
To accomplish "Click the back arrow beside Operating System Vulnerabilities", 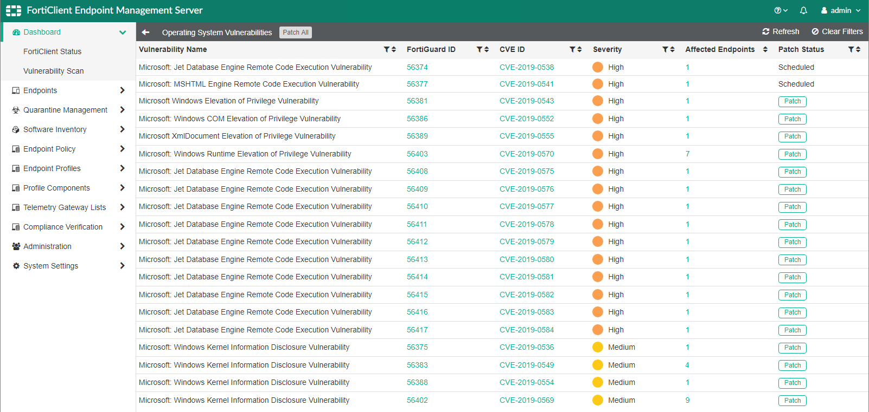I will [145, 32].
